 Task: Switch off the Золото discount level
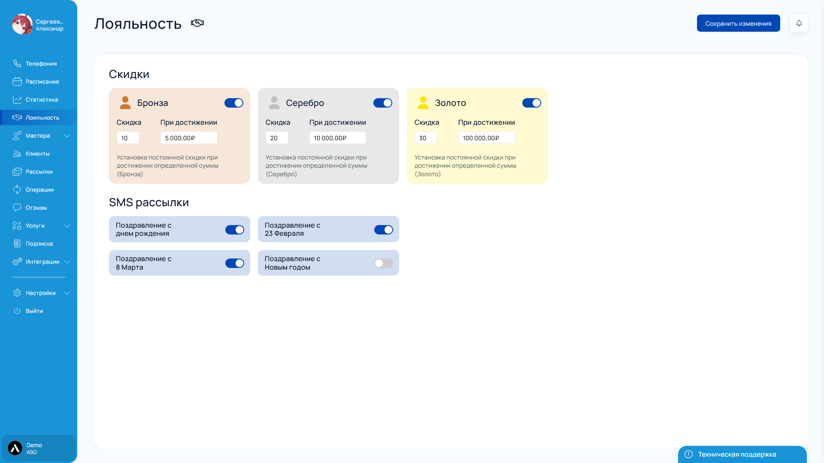(x=531, y=103)
